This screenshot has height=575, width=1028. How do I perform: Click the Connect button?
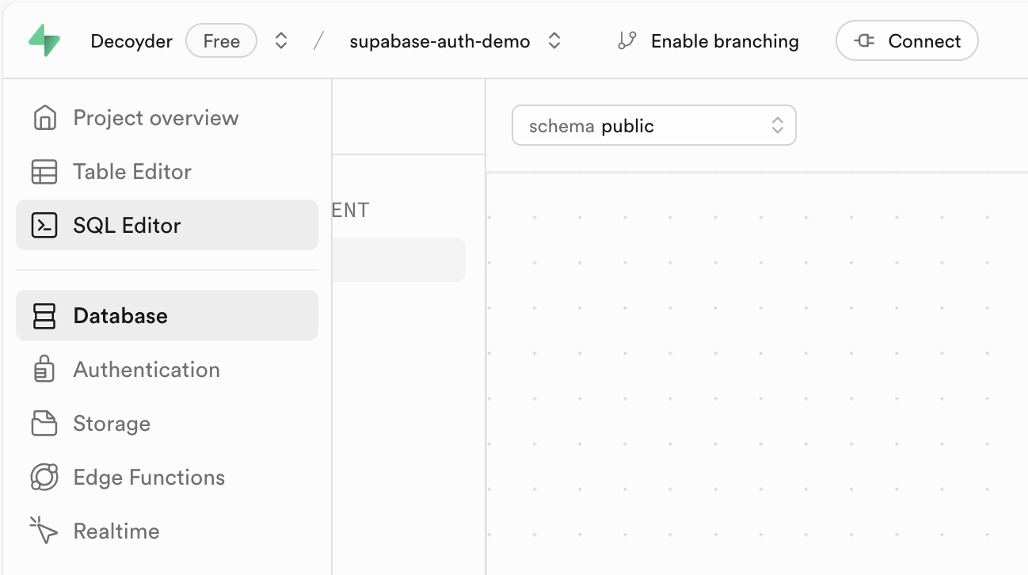coord(907,41)
